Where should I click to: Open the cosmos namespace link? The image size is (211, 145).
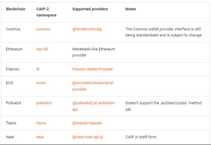[43, 29]
